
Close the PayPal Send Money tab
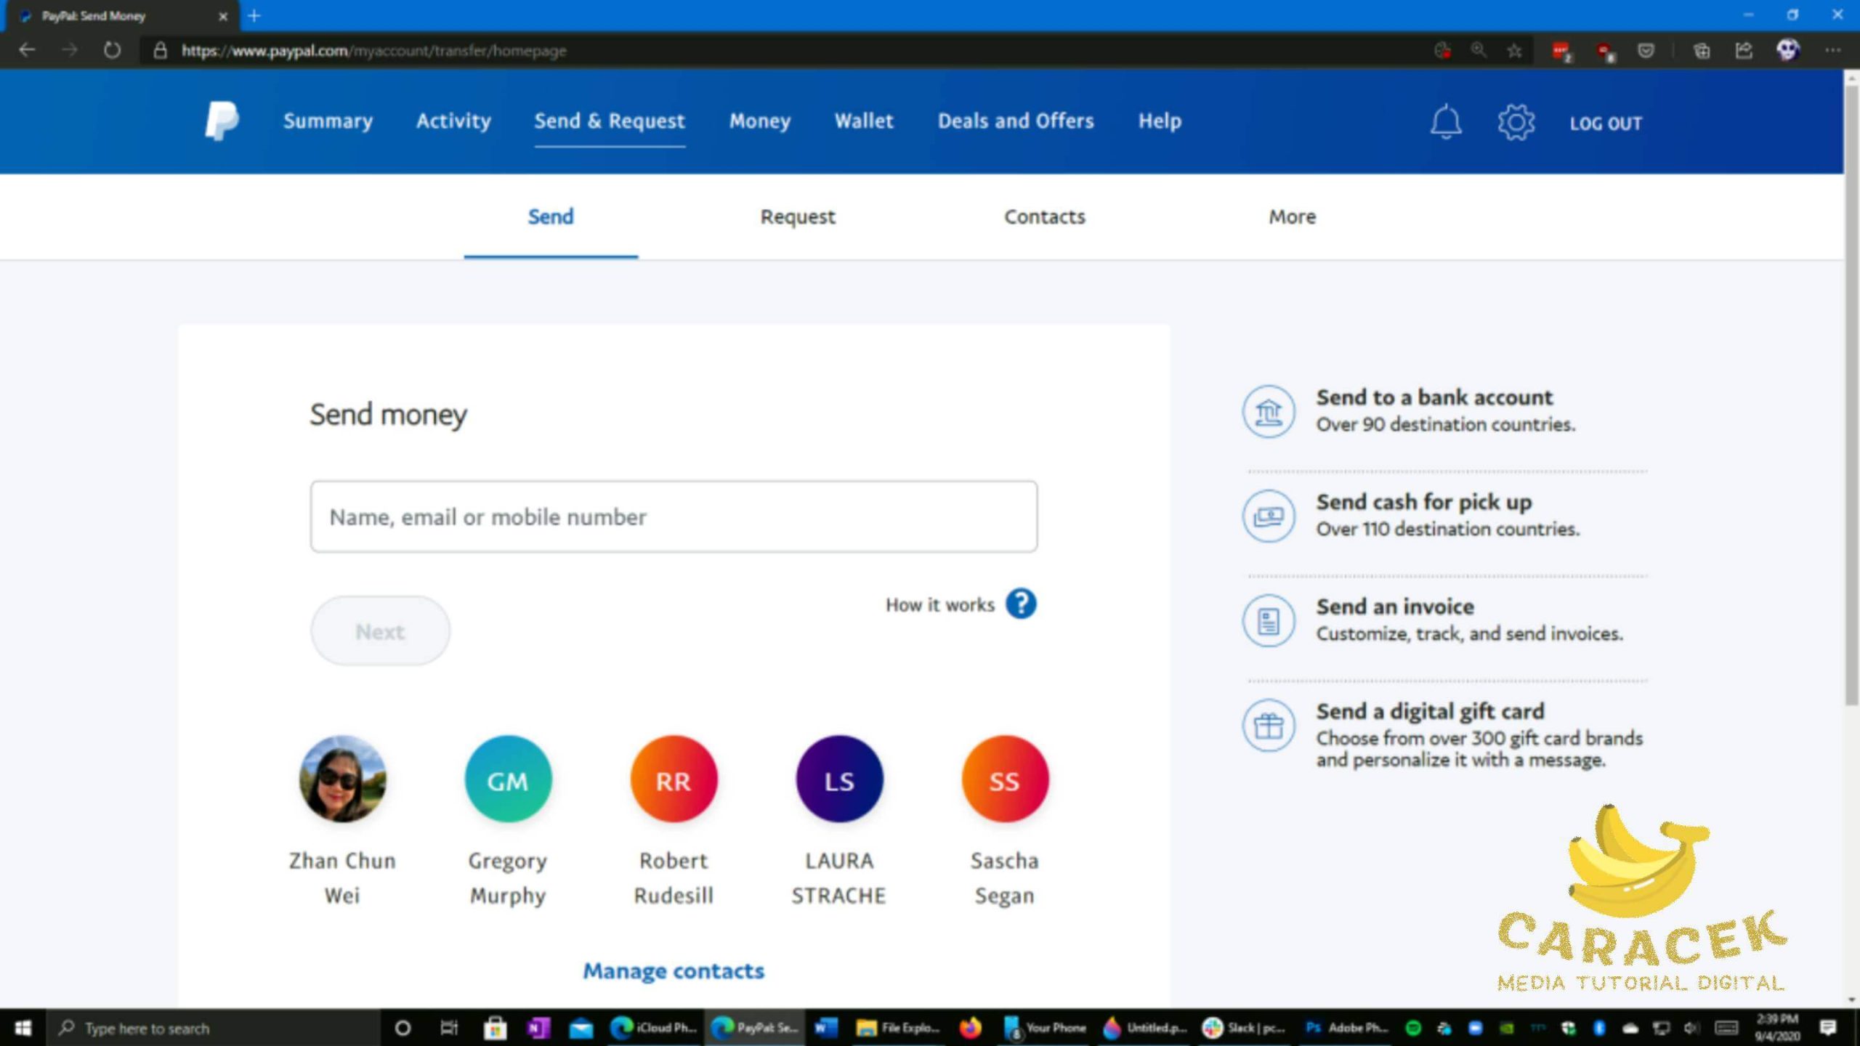point(223,16)
